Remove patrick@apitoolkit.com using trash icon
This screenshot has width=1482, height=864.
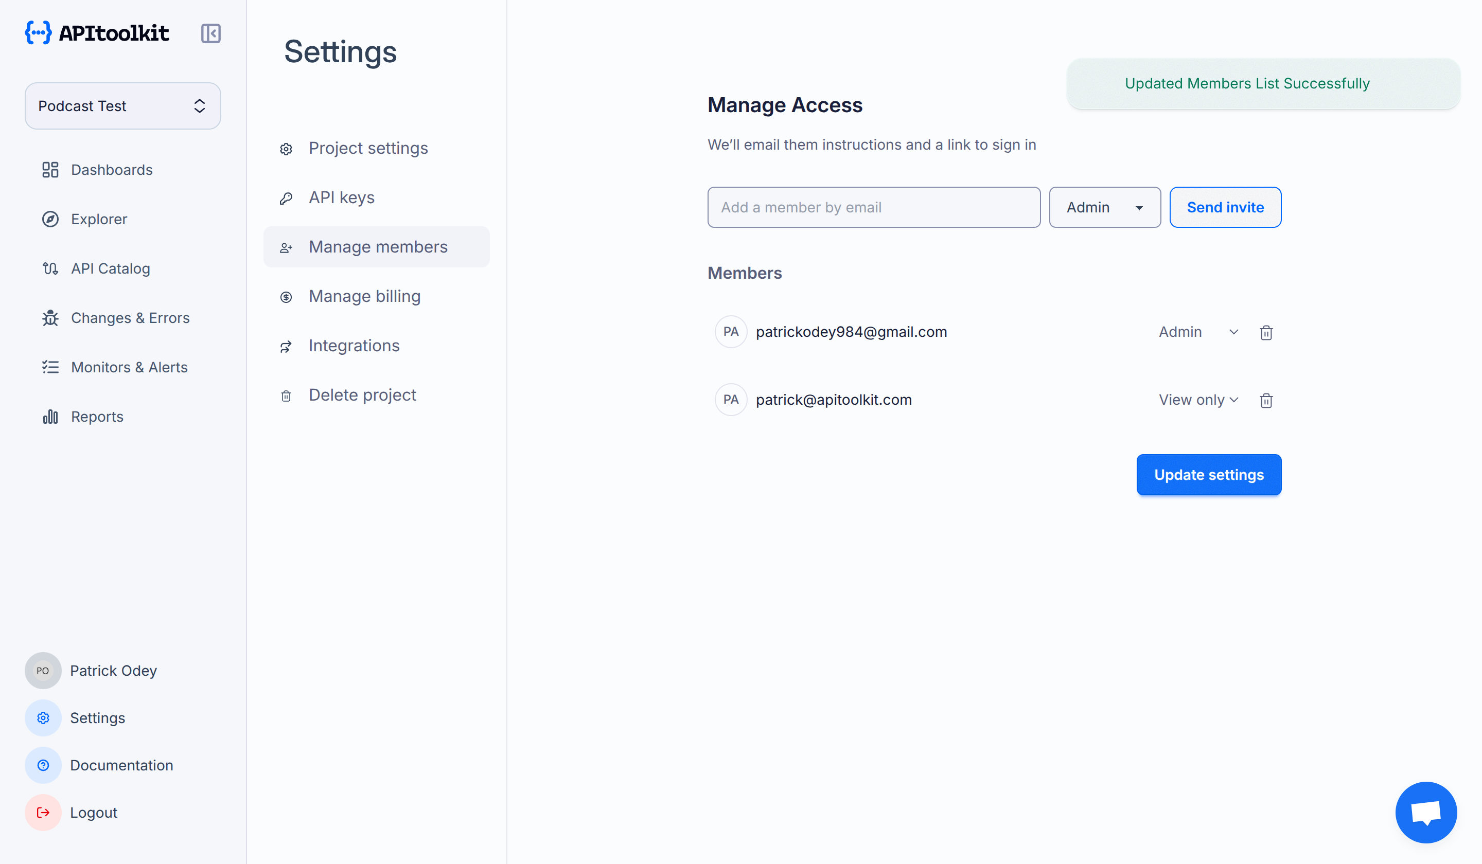[x=1266, y=400]
